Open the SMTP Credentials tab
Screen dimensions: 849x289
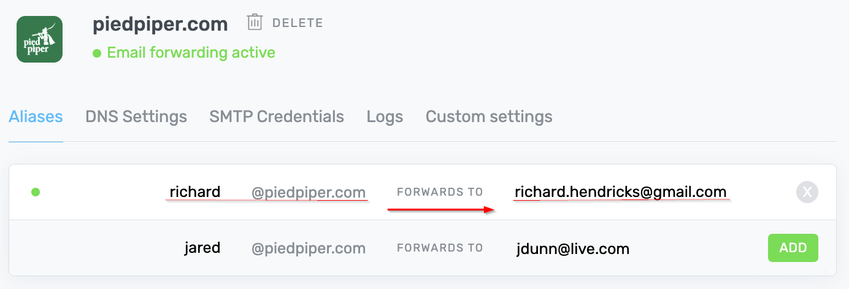[x=277, y=117]
